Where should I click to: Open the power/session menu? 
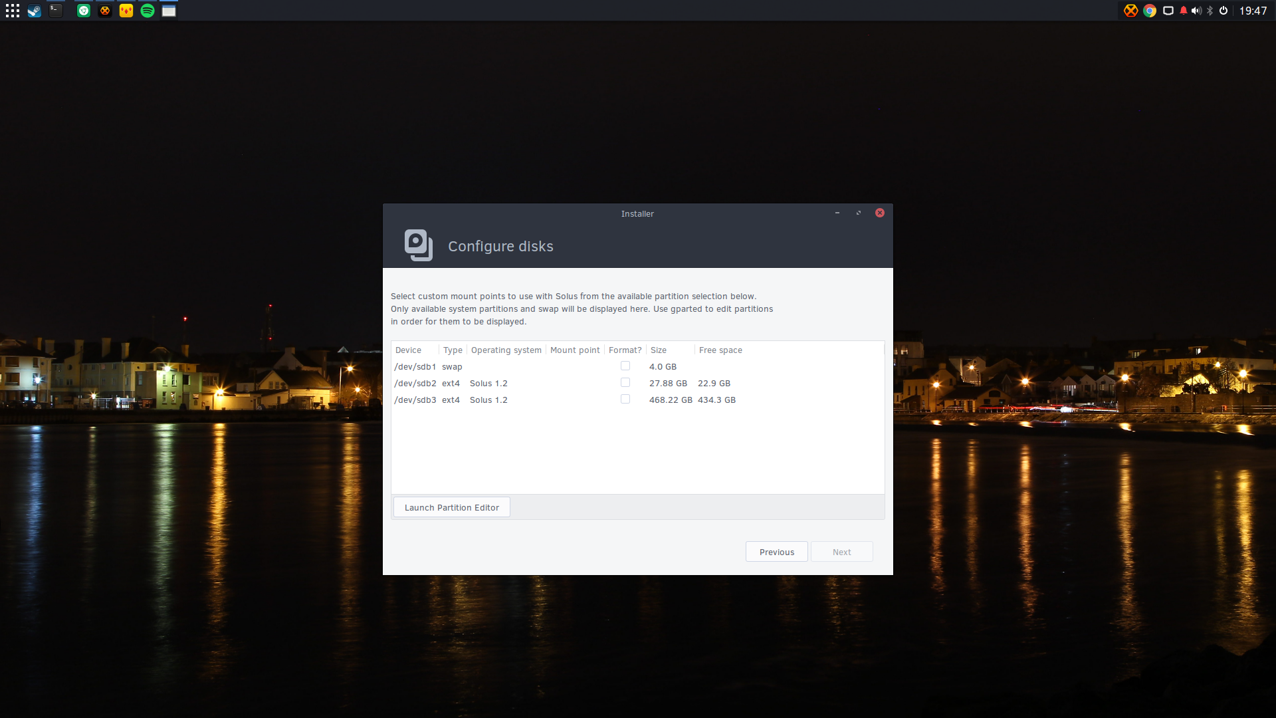[x=1223, y=11]
